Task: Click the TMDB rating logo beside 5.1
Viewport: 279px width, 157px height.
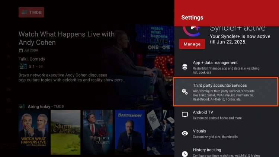Action: (23, 66)
